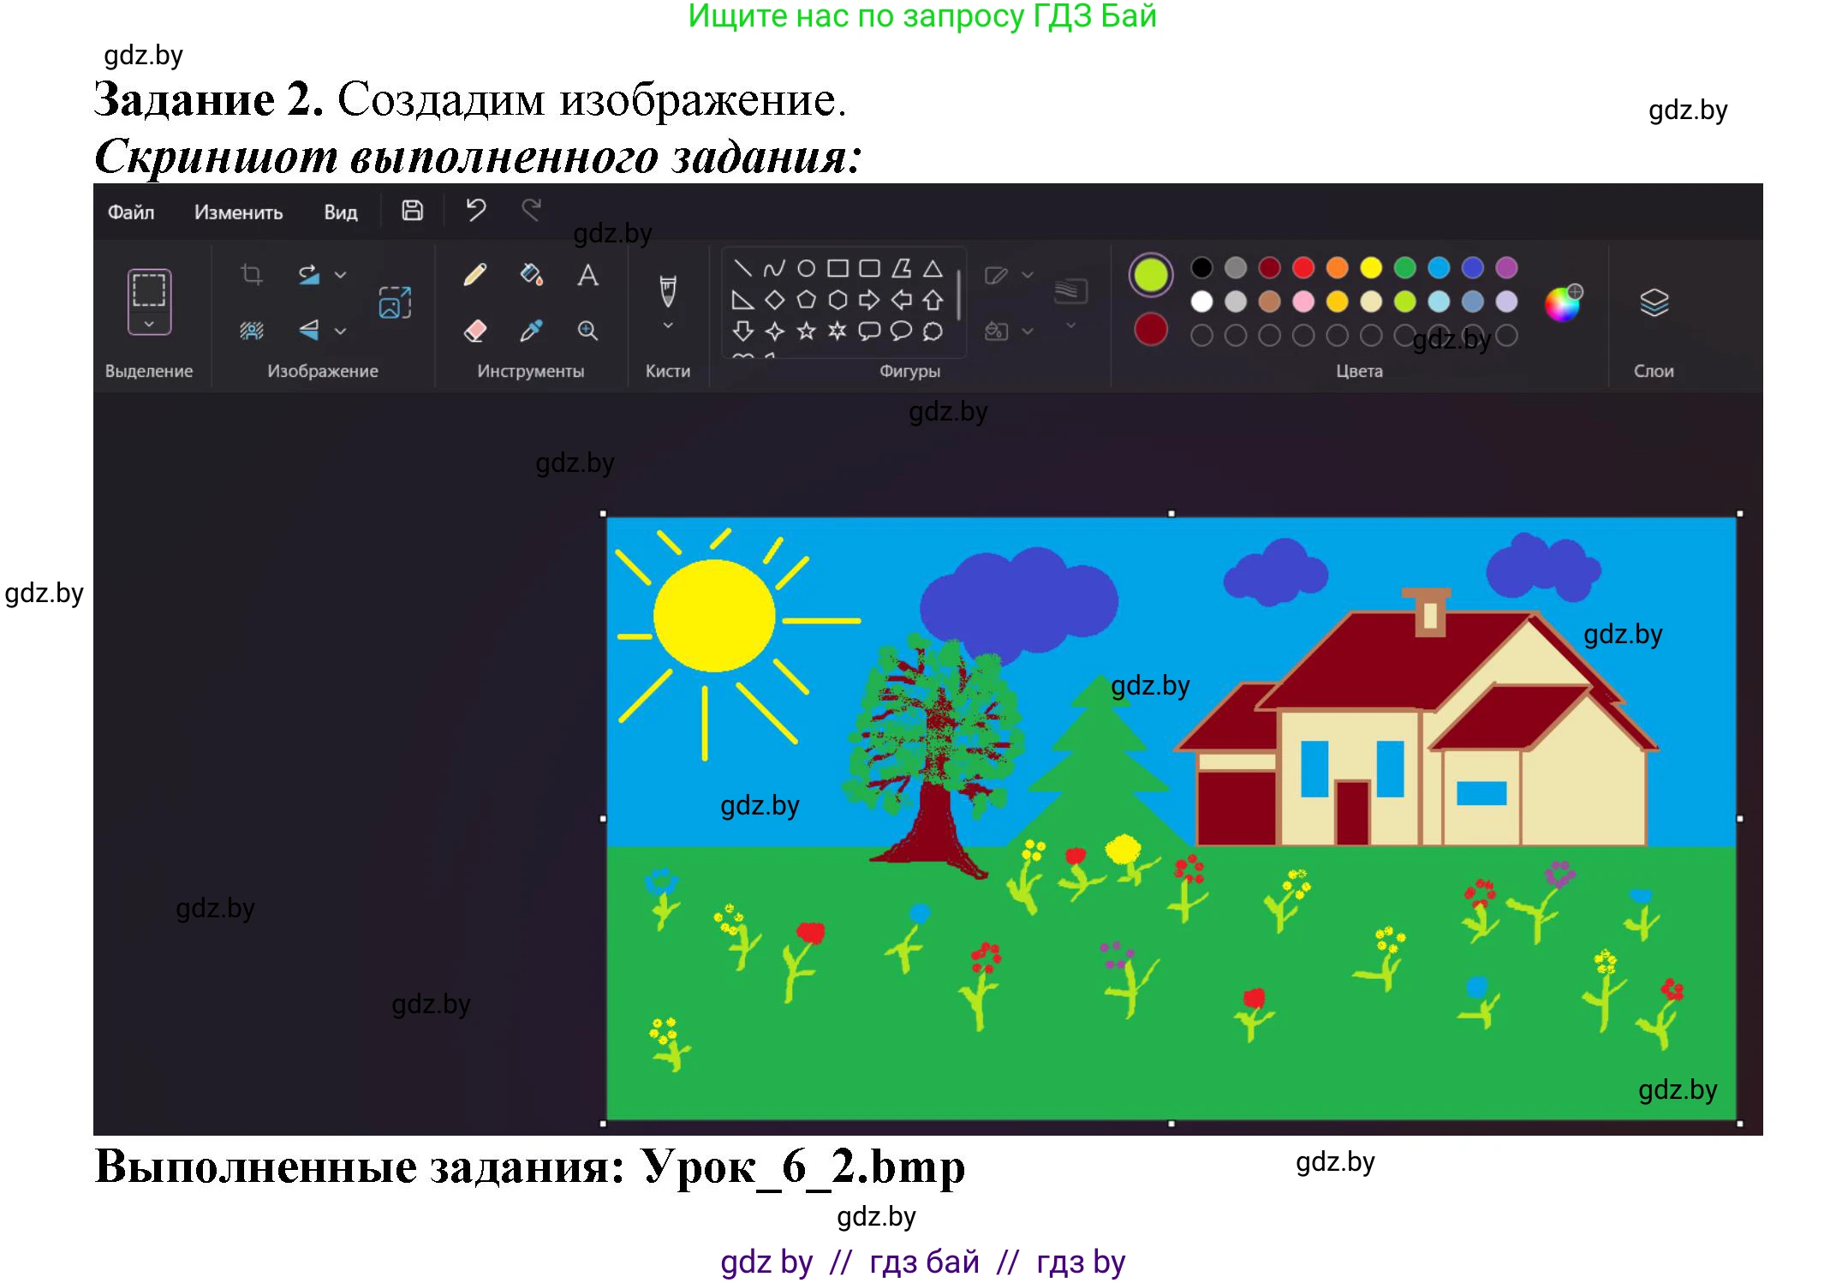The width and height of the screenshot is (1848, 1283).
Task: Click the Save icon
Action: 413,211
